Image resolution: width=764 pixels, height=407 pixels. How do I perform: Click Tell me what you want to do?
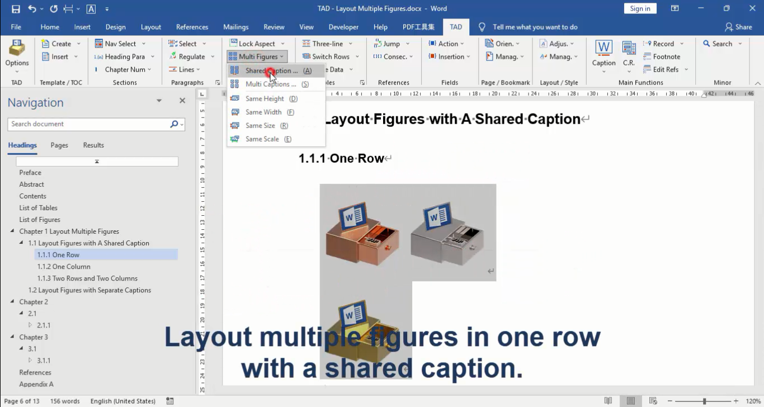pos(535,27)
